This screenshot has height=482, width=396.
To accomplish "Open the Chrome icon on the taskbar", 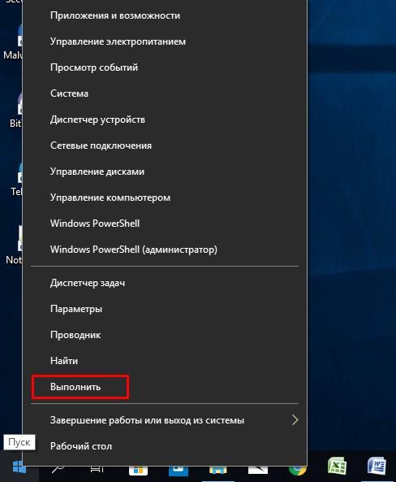I will click(x=298, y=471).
